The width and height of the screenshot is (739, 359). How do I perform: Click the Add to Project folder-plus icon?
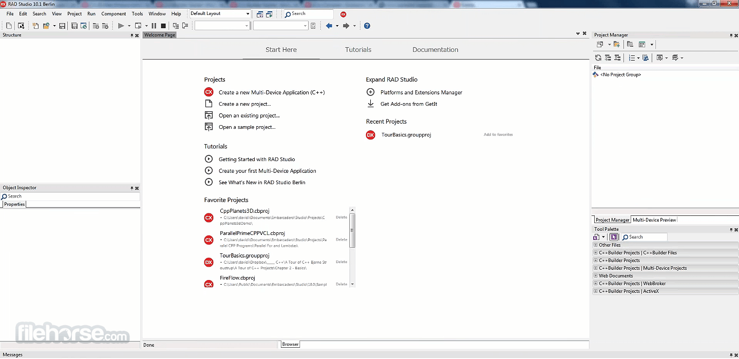(x=96, y=26)
